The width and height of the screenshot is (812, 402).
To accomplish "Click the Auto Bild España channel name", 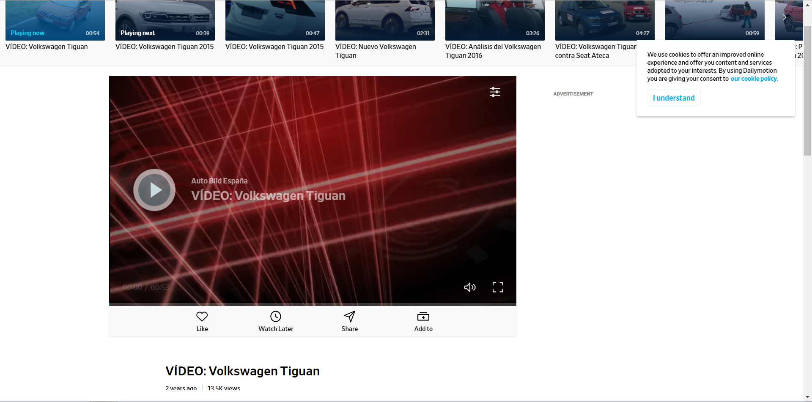I will tap(219, 181).
